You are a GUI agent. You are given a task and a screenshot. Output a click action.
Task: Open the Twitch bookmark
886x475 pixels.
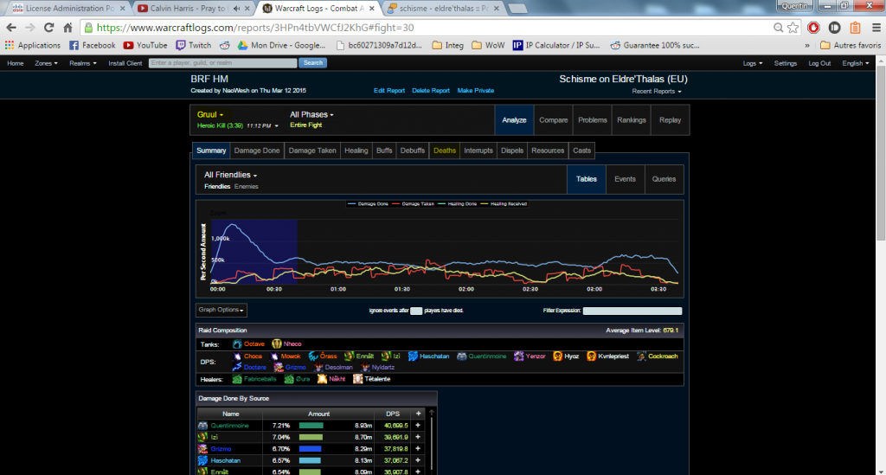[193, 45]
